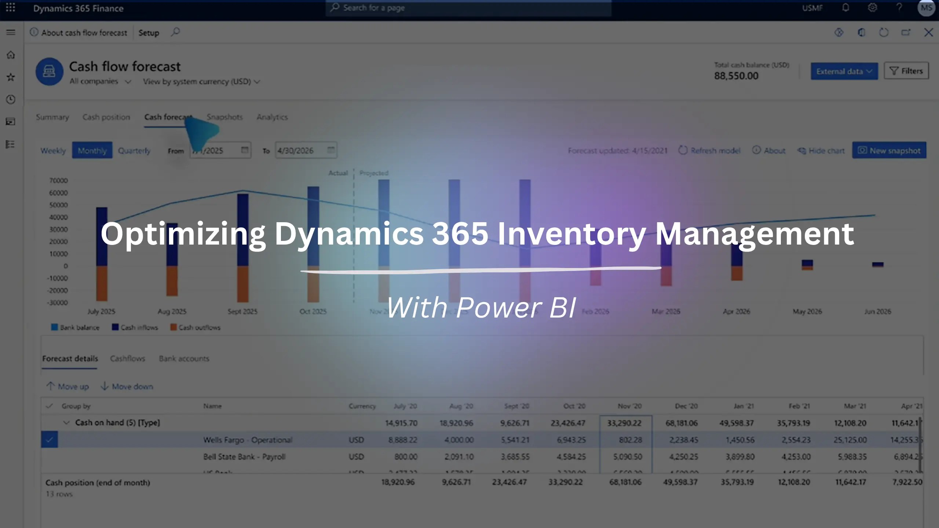Open Recent clock icon in sidebar
This screenshot has width=939, height=528.
(x=11, y=99)
